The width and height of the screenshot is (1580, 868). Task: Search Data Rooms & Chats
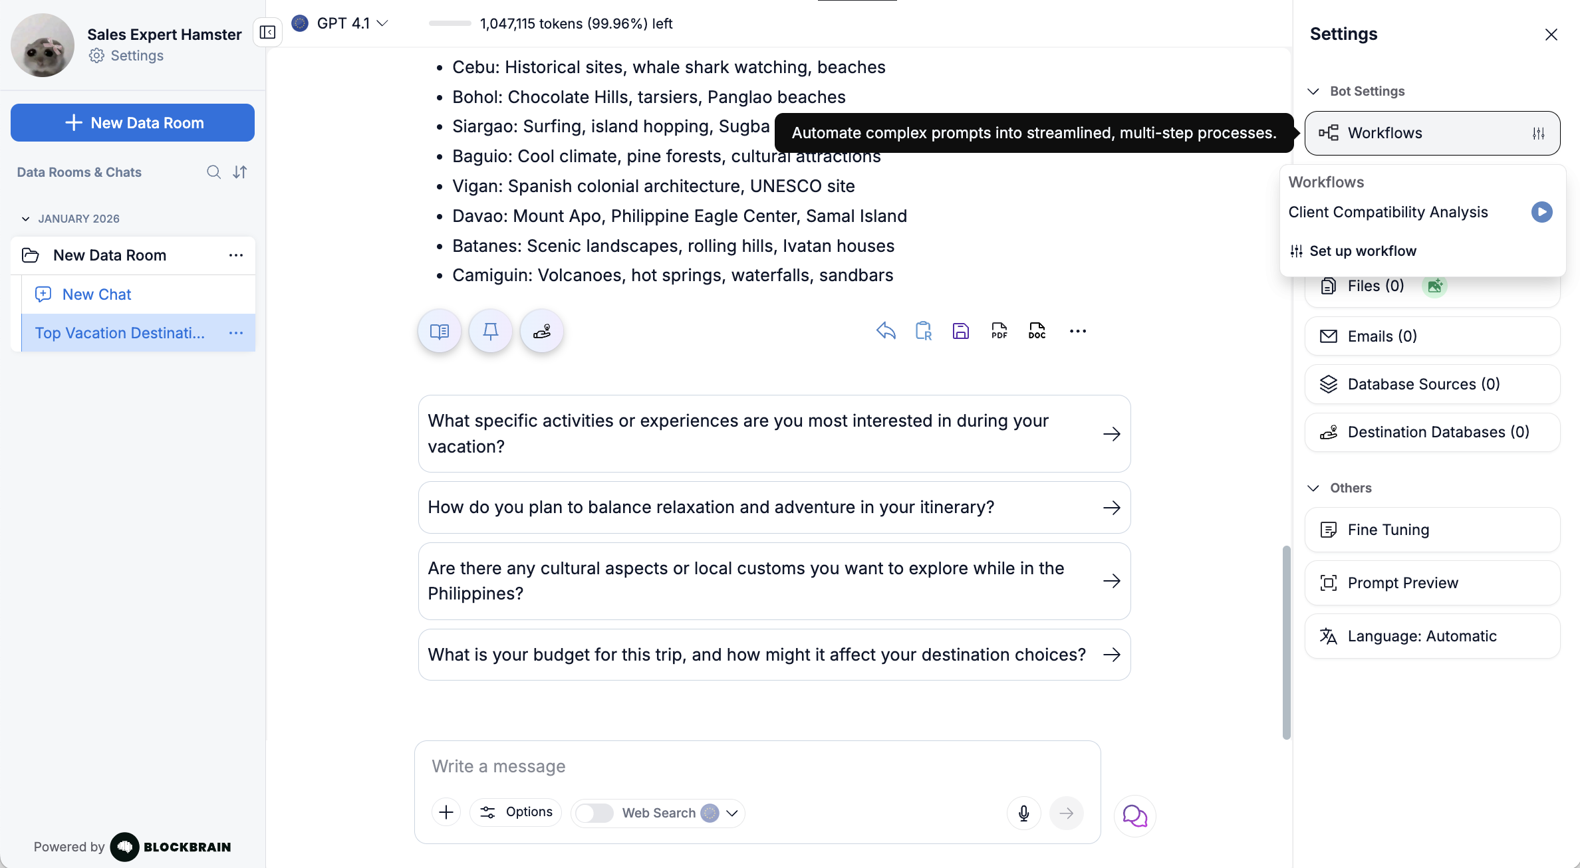pyautogui.click(x=213, y=172)
